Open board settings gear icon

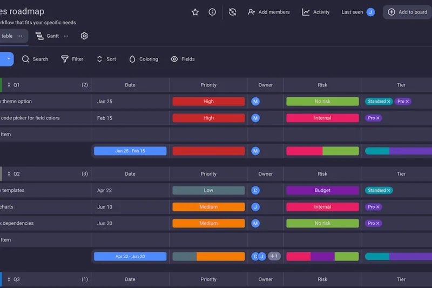(84, 36)
